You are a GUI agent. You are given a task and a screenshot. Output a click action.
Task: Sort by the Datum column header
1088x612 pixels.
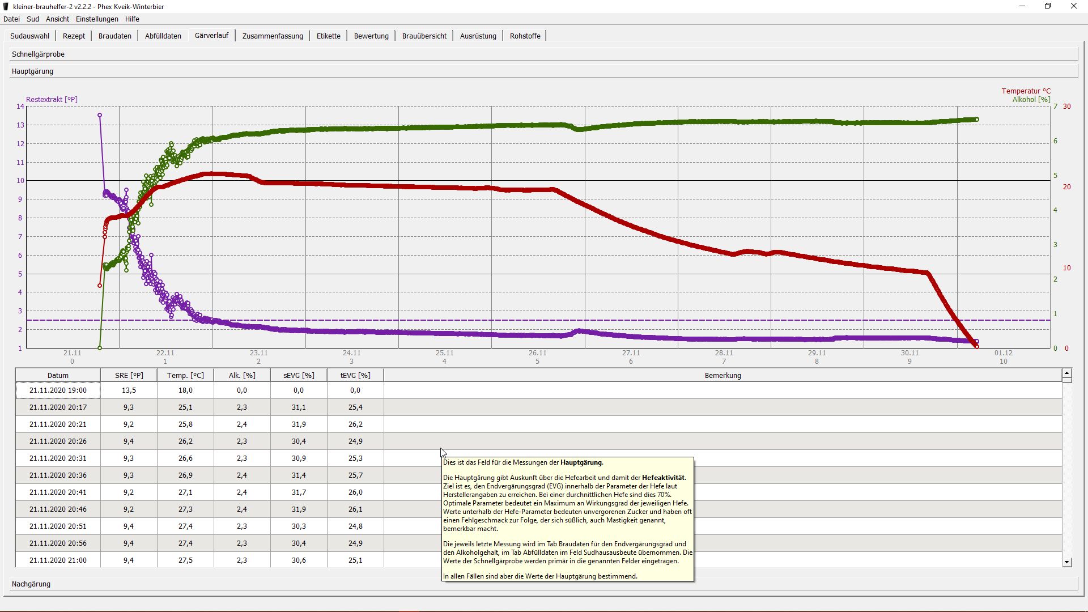click(x=58, y=375)
